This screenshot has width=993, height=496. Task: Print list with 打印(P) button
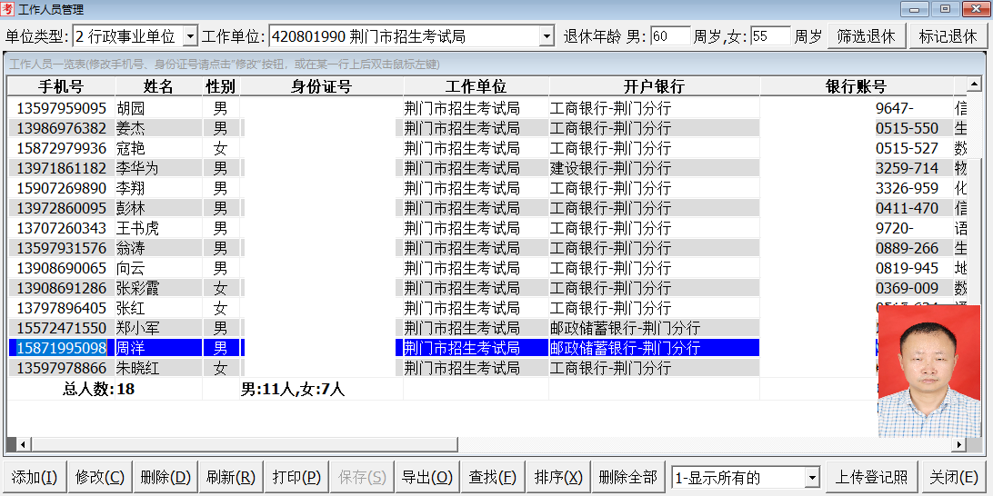(296, 478)
